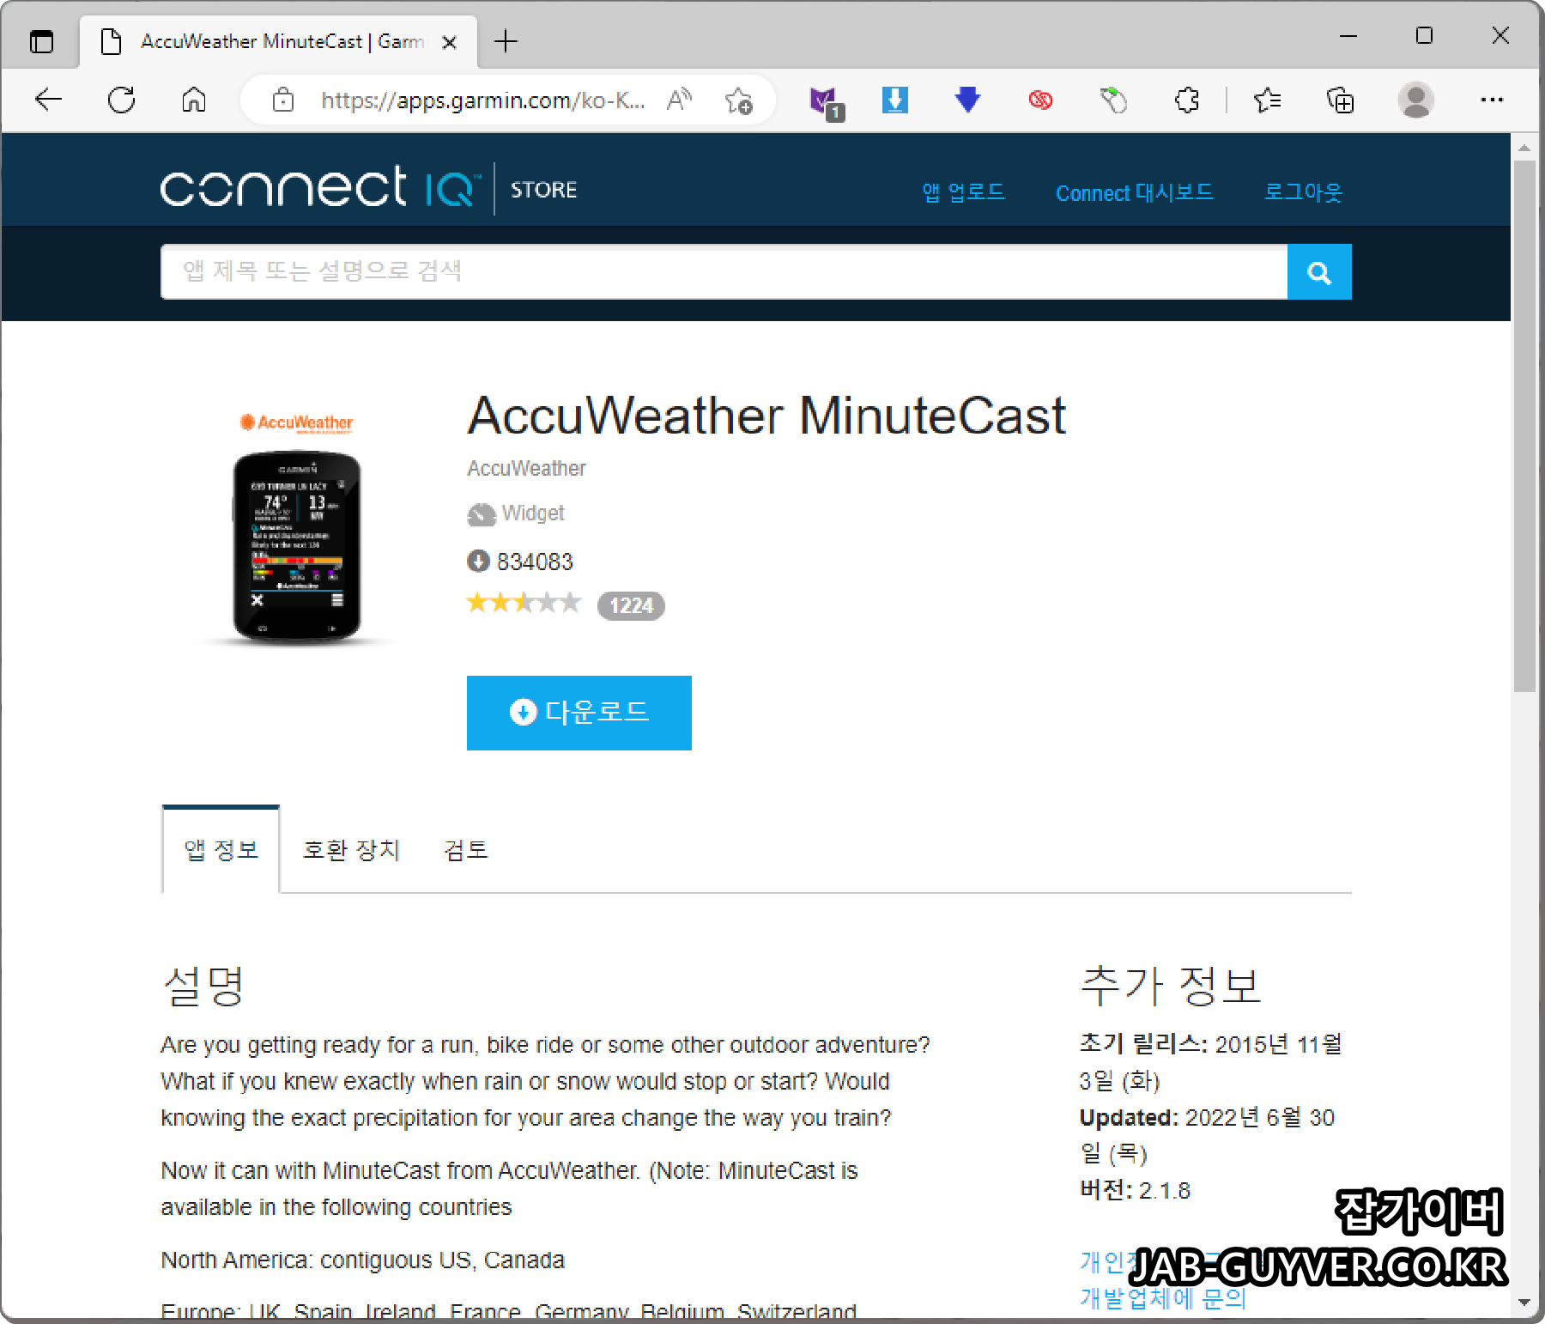Open browser Settings and more menu
This screenshot has height=1324, width=1545.
pos(1492,100)
